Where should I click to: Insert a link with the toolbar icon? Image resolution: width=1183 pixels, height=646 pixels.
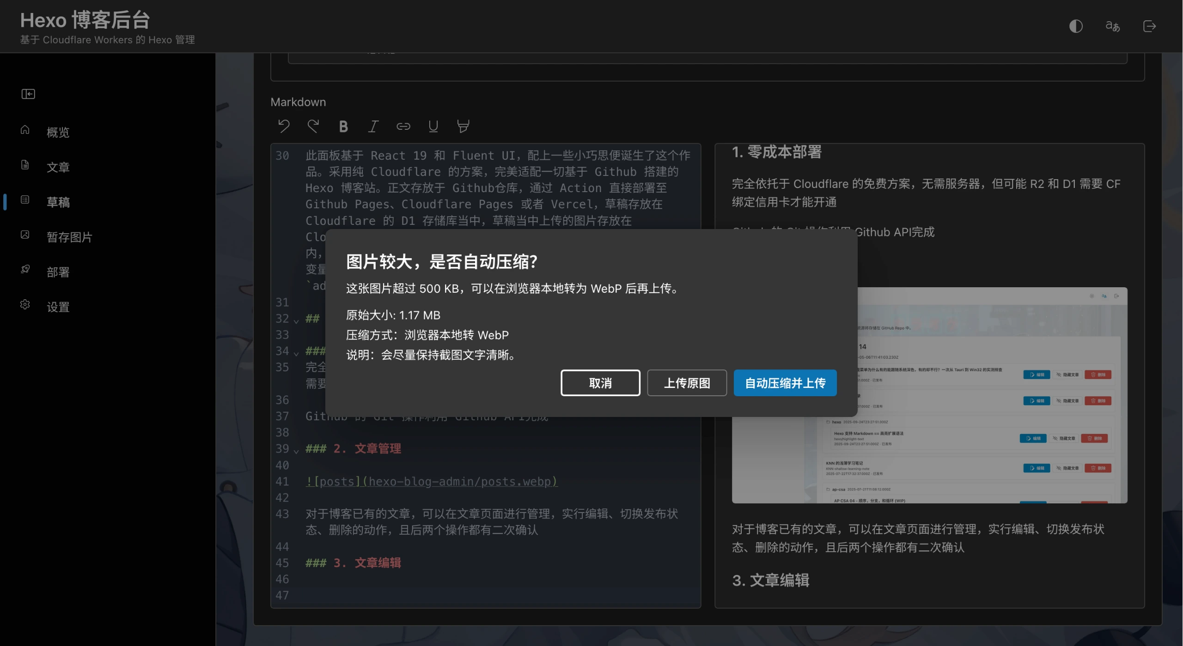point(403,126)
